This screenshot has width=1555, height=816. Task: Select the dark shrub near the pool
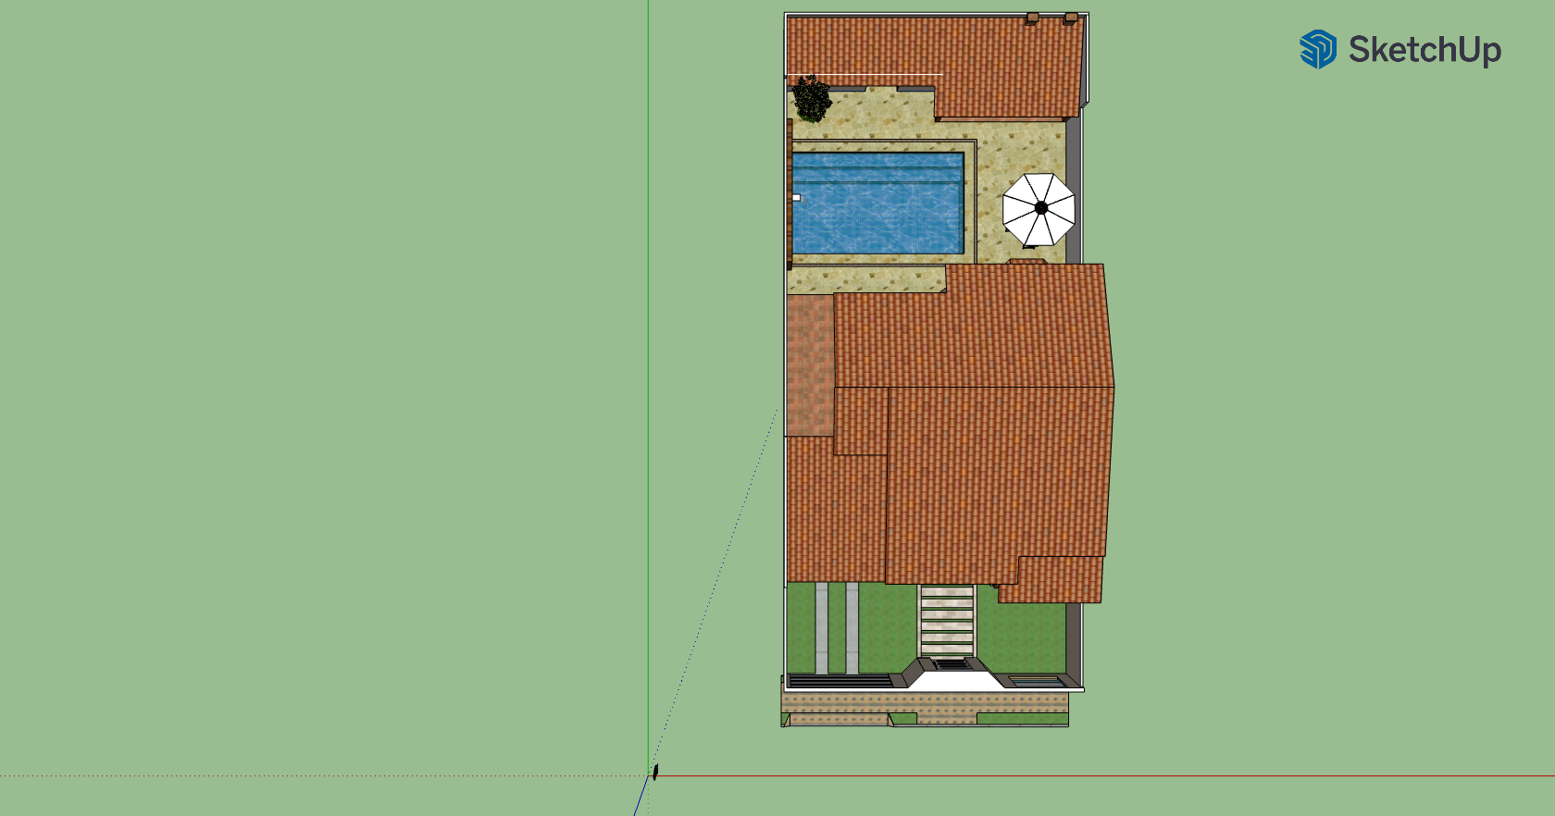812,99
